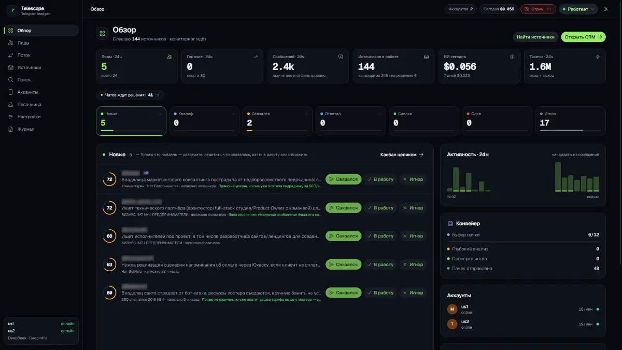Click the Поток arrows icon in sidebar

[11, 55]
